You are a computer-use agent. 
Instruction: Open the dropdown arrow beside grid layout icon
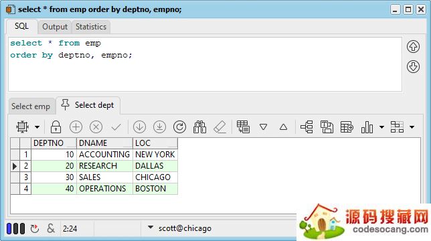coord(412,127)
